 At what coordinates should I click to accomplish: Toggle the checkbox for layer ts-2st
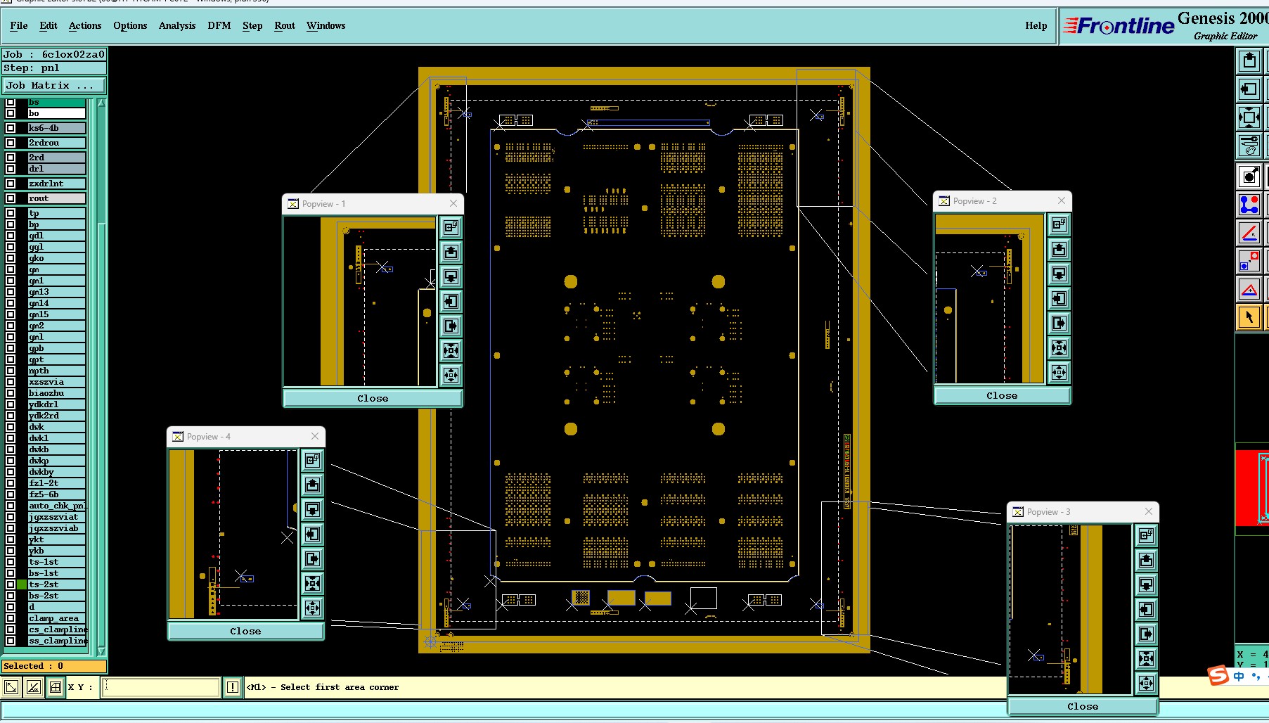(11, 584)
